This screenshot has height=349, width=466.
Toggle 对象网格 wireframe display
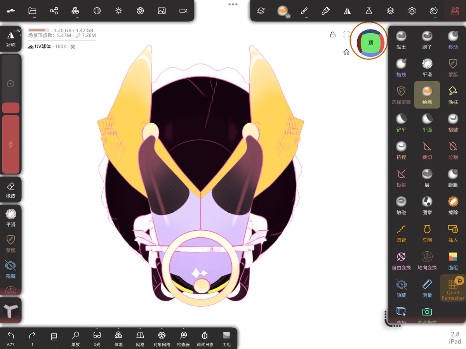pos(162,338)
